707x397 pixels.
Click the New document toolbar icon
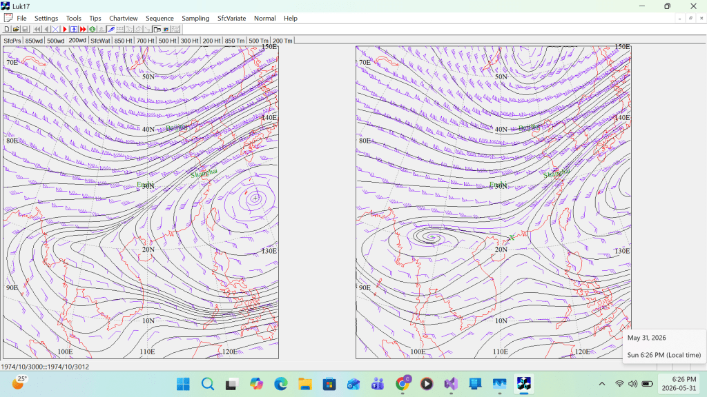pyautogui.click(x=7, y=29)
